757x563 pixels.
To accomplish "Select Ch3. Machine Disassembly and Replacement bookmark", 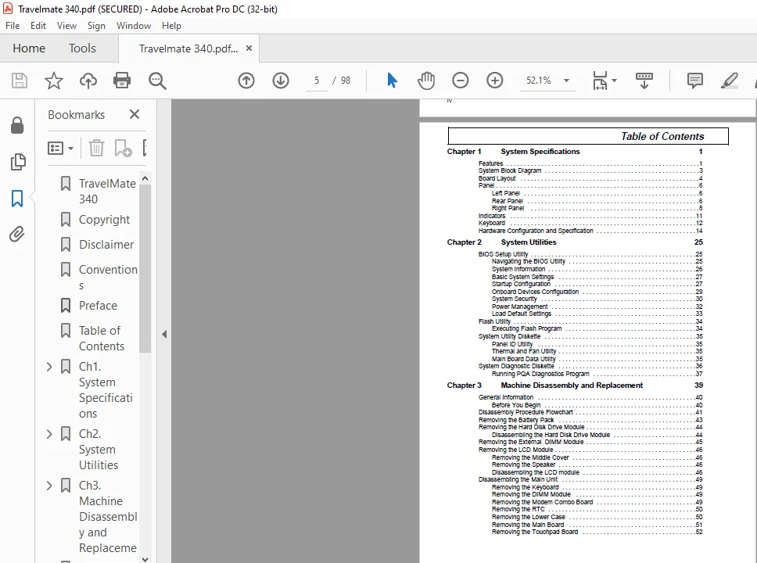I will [108, 517].
